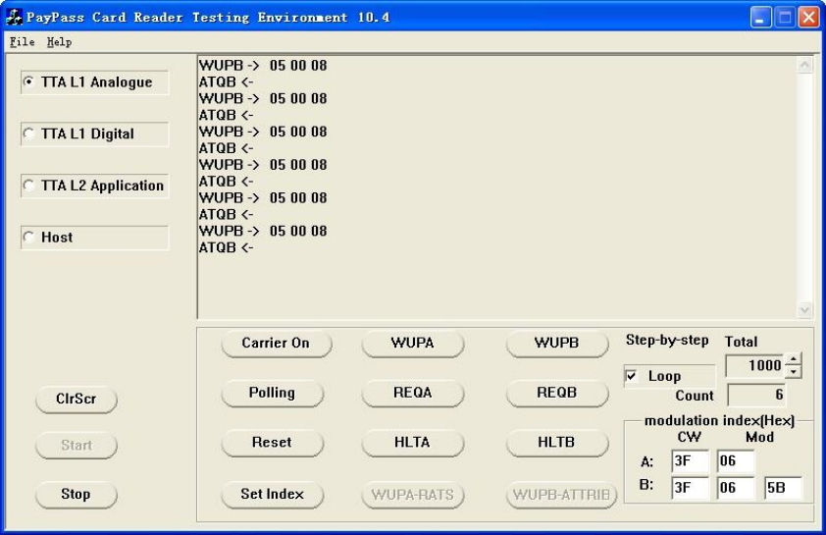Click the Total value field showing 1000
Viewport: 826px width, 535px height.
pyautogui.click(x=755, y=365)
